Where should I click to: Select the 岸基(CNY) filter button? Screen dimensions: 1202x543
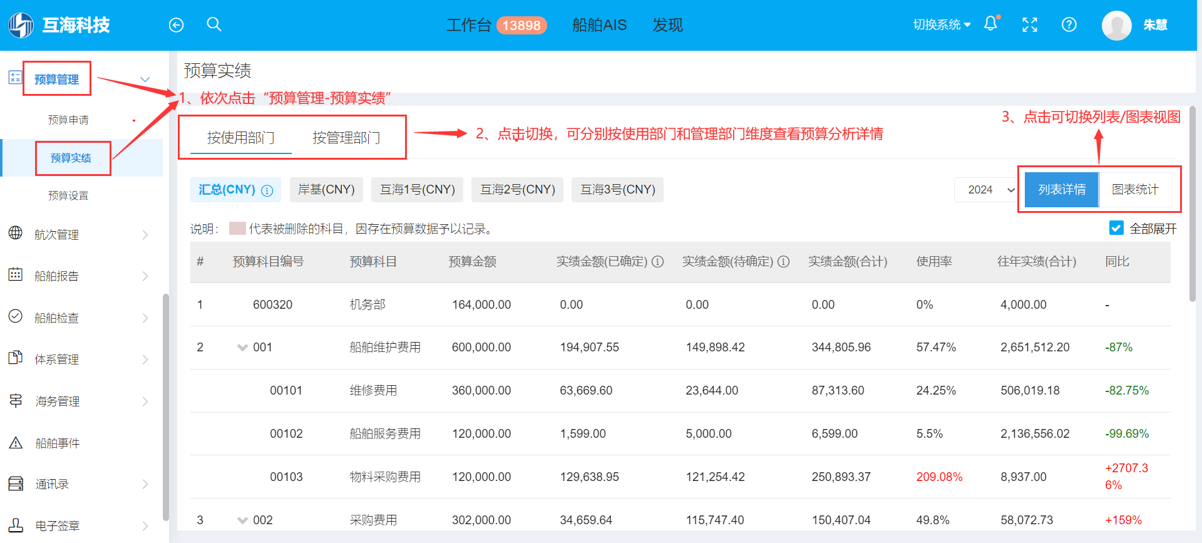326,190
